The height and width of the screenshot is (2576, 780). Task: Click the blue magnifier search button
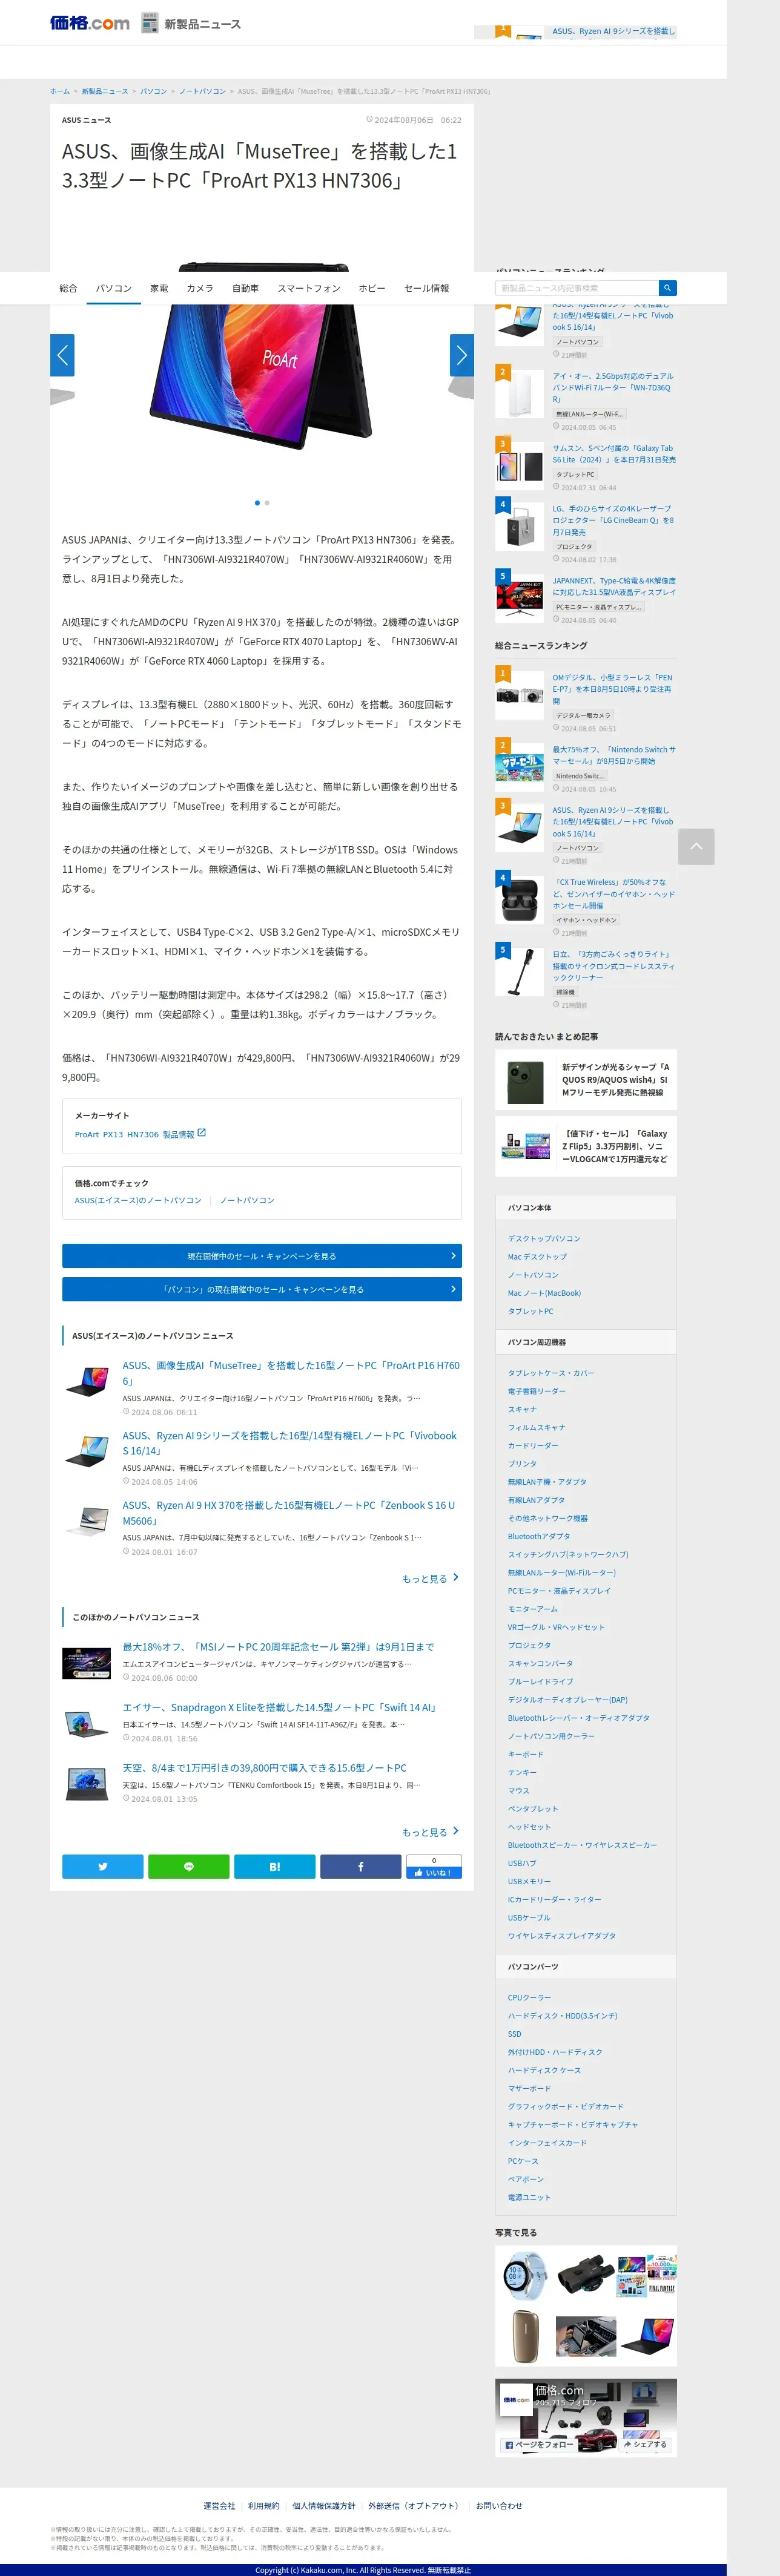[667, 288]
